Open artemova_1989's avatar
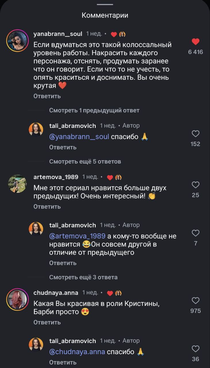The width and height of the screenshot is (210, 368). (17, 183)
